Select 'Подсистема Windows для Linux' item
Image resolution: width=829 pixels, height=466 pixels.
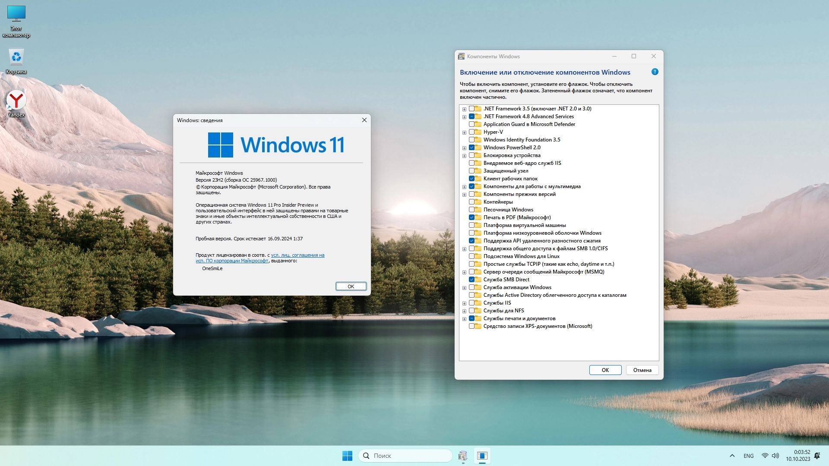click(x=521, y=256)
